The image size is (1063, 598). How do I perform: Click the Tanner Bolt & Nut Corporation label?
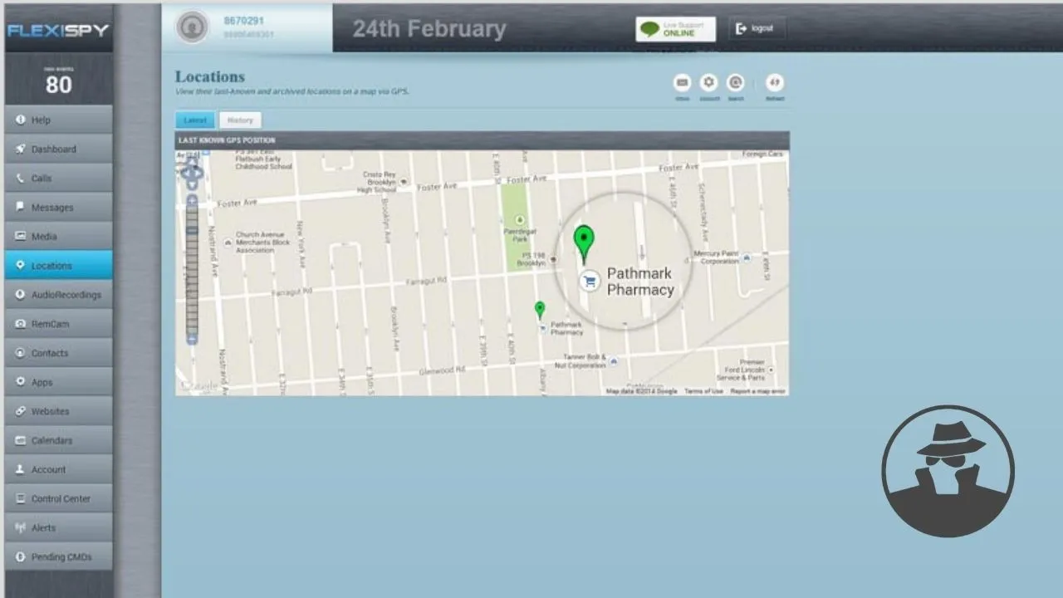tap(580, 361)
